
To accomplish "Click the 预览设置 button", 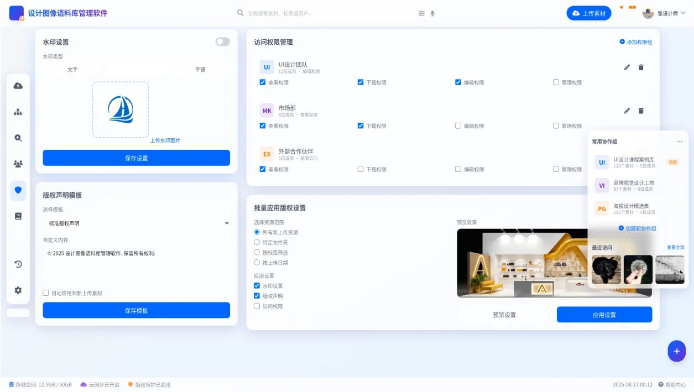I will point(504,315).
